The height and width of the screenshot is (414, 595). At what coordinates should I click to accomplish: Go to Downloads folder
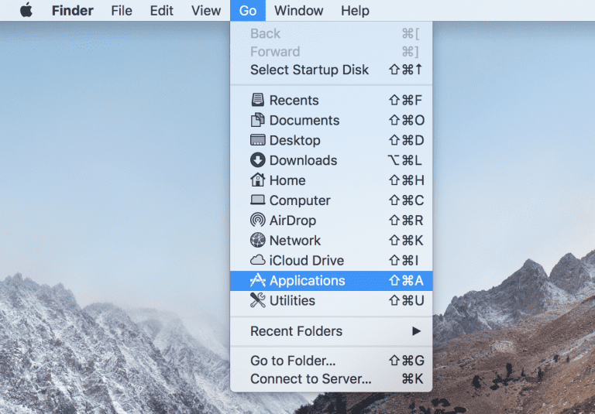click(x=331, y=160)
